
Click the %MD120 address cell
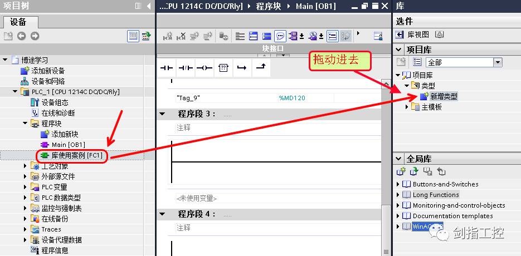[x=292, y=98]
